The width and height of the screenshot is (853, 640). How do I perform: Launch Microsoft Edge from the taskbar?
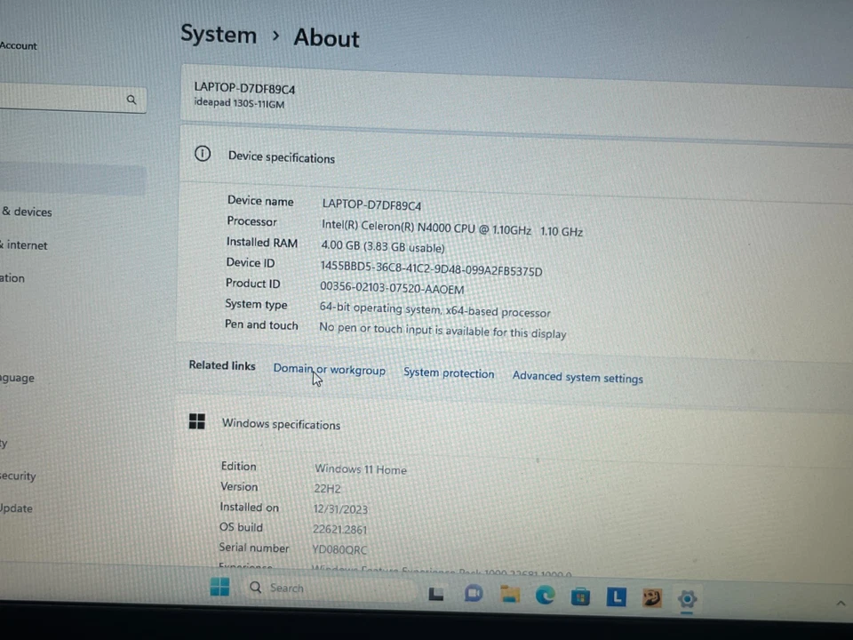545,596
